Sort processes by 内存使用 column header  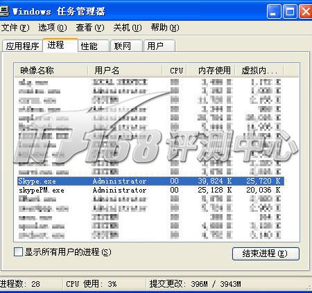pos(211,71)
